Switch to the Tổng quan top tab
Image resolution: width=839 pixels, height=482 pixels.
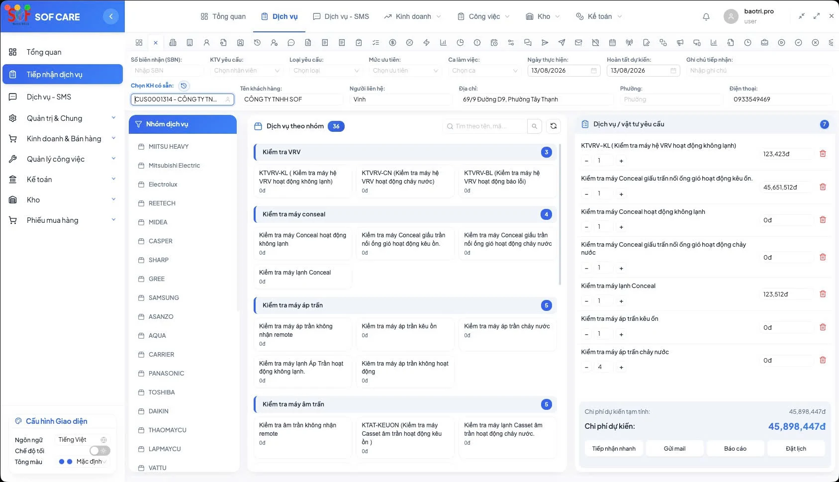223,16
